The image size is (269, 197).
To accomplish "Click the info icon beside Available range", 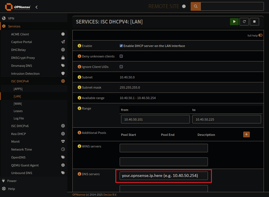I will tap(79, 98).
